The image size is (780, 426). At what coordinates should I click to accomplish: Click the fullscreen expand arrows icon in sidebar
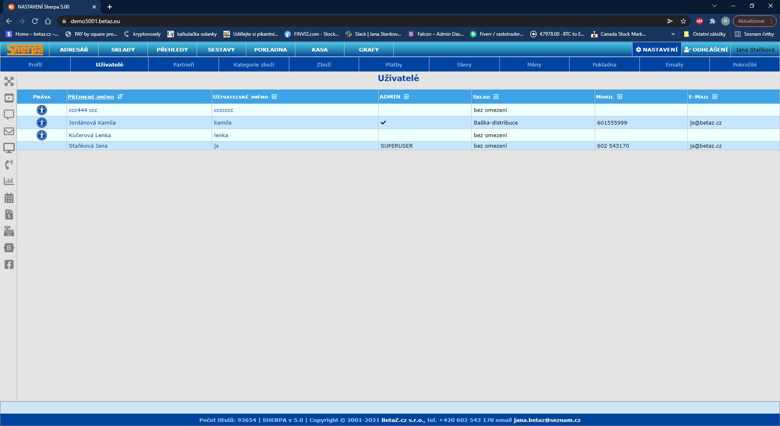(9, 82)
